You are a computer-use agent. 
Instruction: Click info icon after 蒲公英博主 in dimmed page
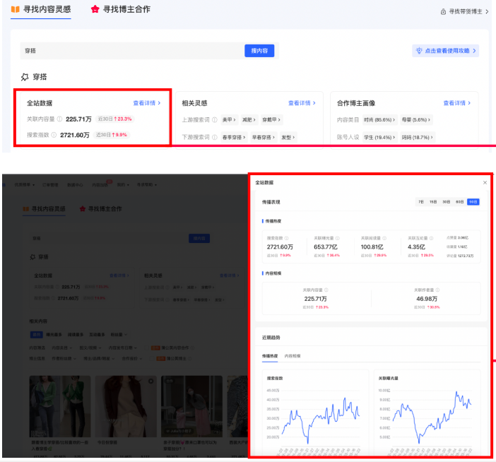pos(189,359)
